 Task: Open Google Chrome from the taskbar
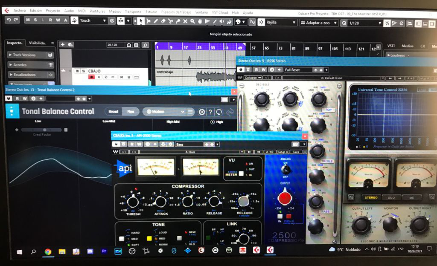pos(48,252)
